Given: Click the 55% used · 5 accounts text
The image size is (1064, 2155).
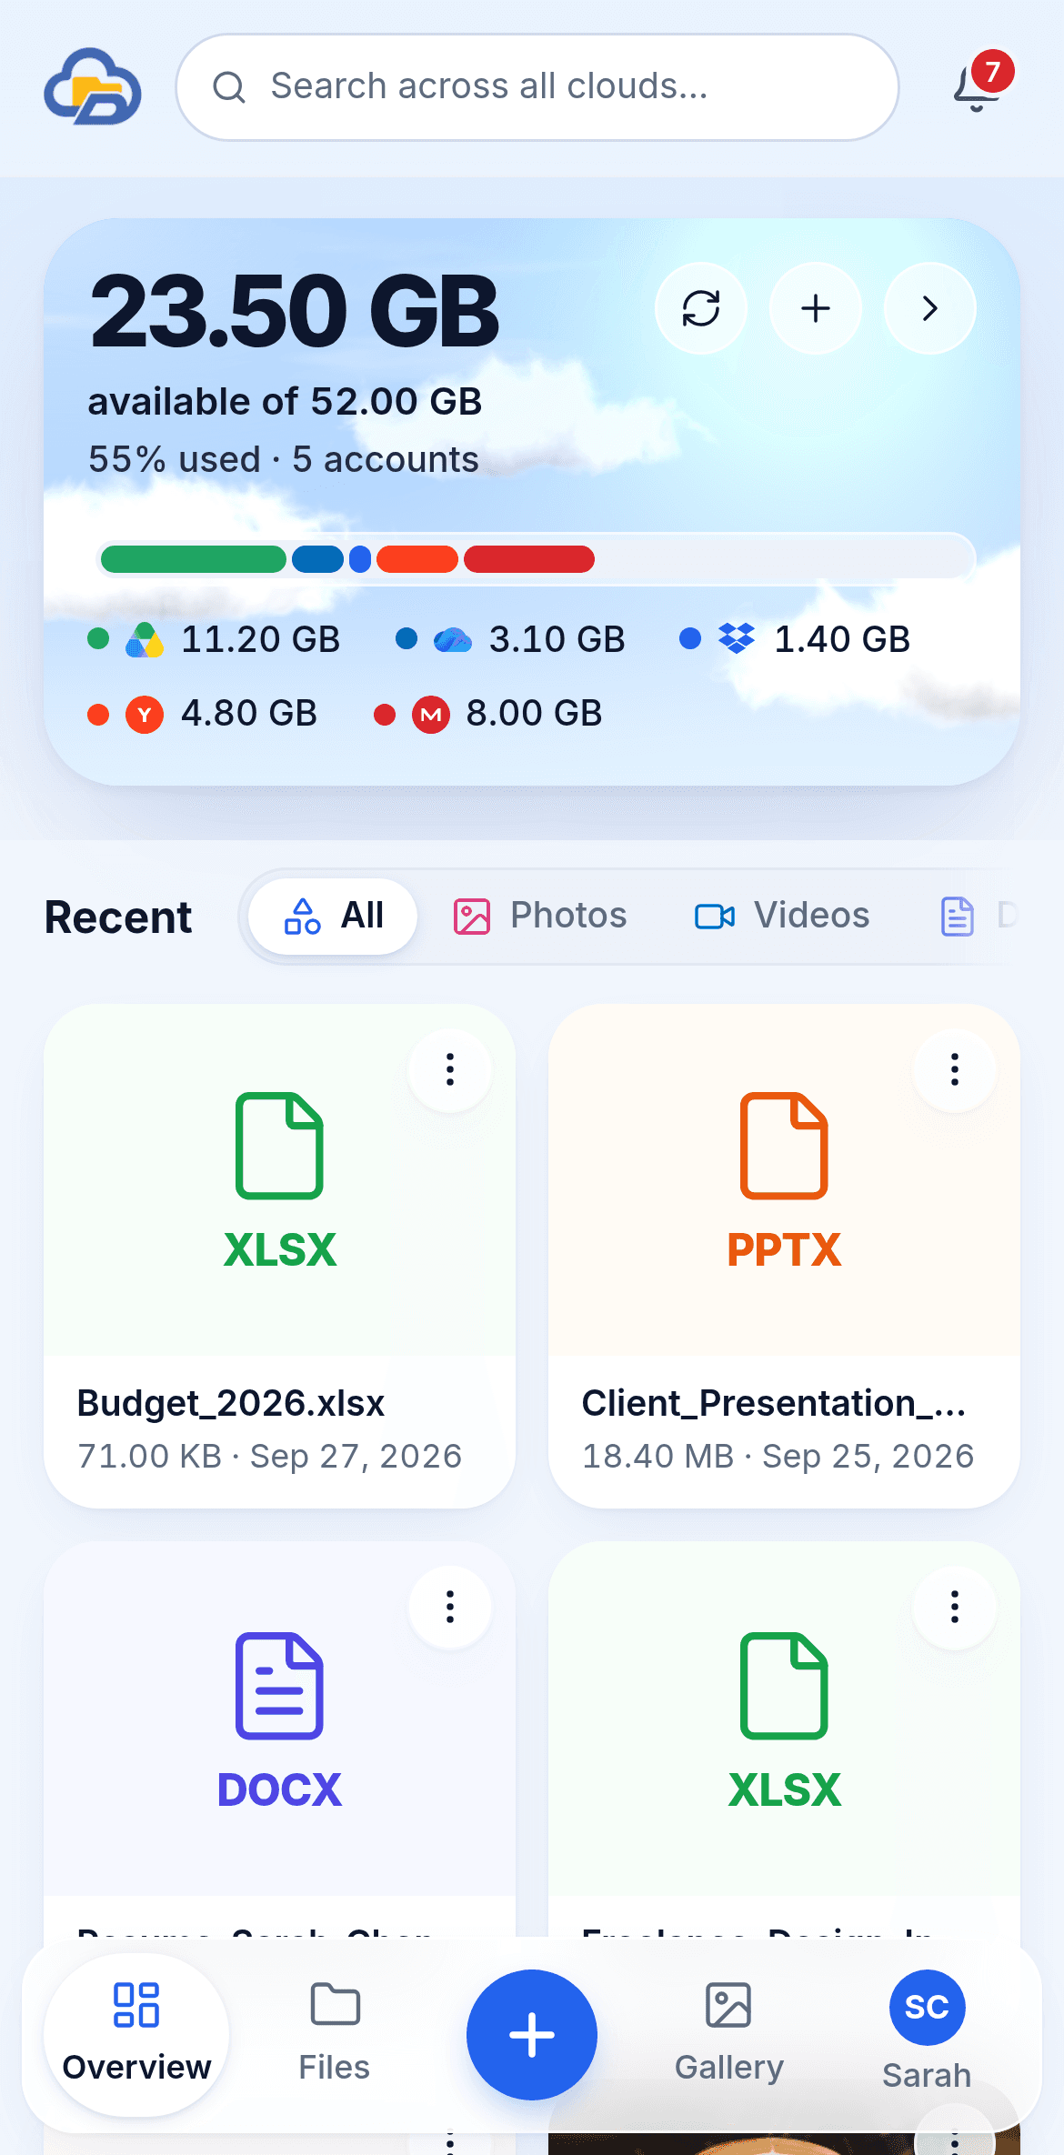Looking at the screenshot, I should tap(284, 459).
